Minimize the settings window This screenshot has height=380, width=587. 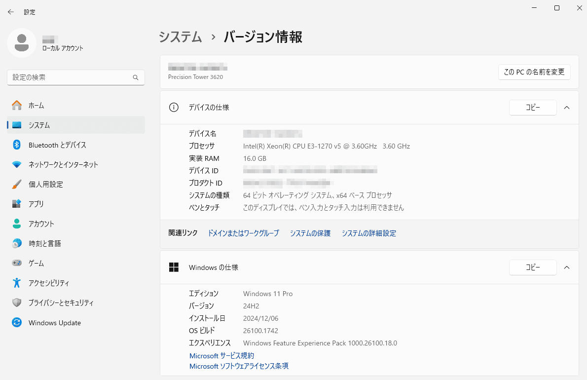[534, 8]
